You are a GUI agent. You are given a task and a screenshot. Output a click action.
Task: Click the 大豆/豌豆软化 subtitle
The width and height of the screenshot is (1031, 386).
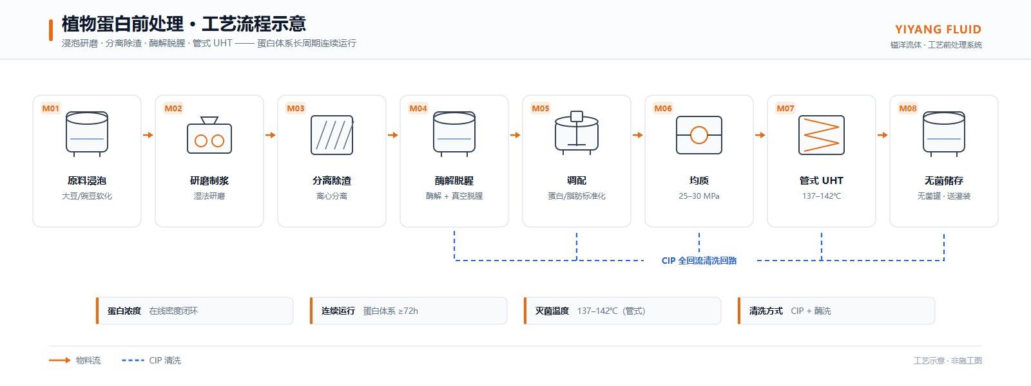(x=87, y=196)
